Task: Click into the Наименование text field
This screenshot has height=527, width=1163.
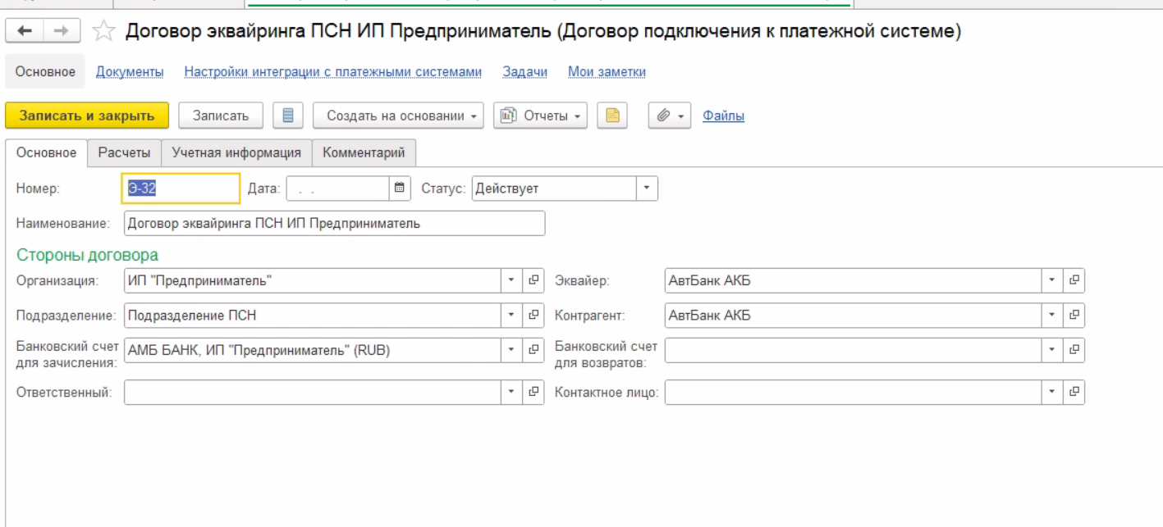Action: point(334,224)
